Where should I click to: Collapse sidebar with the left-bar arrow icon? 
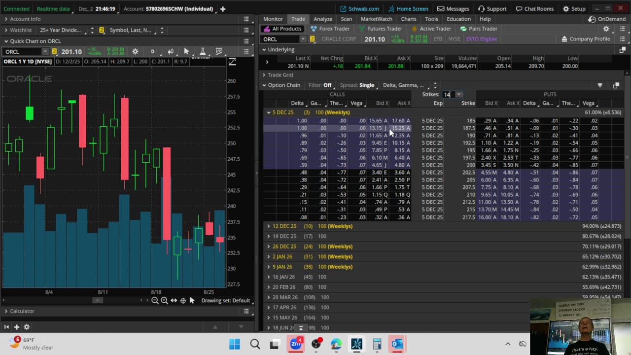click(6, 327)
